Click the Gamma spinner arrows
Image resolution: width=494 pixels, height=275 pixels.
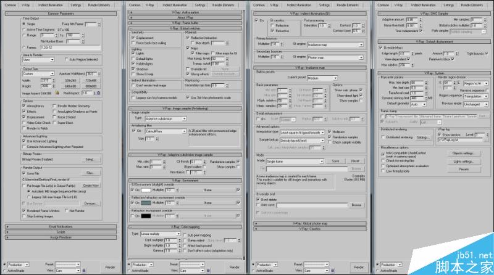tap(180, 251)
